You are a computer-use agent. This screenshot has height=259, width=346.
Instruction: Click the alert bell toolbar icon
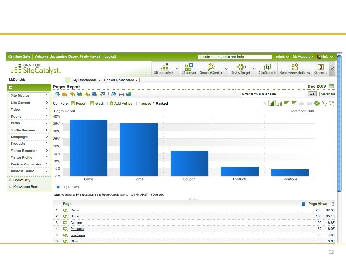point(87,94)
